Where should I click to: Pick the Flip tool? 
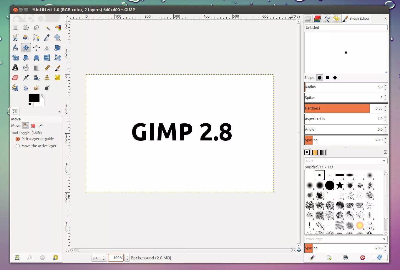47,58
